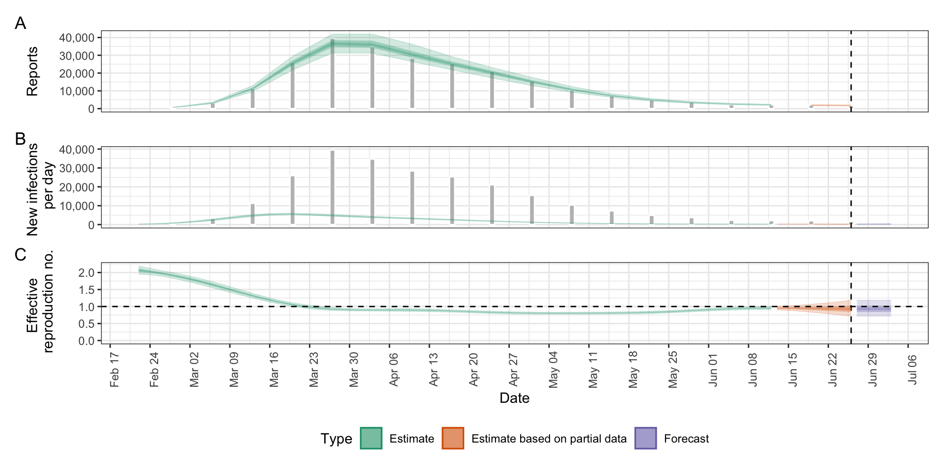This screenshot has width=943, height=471.
Task: Click the 'Date' x-axis title
Action: click(514, 398)
